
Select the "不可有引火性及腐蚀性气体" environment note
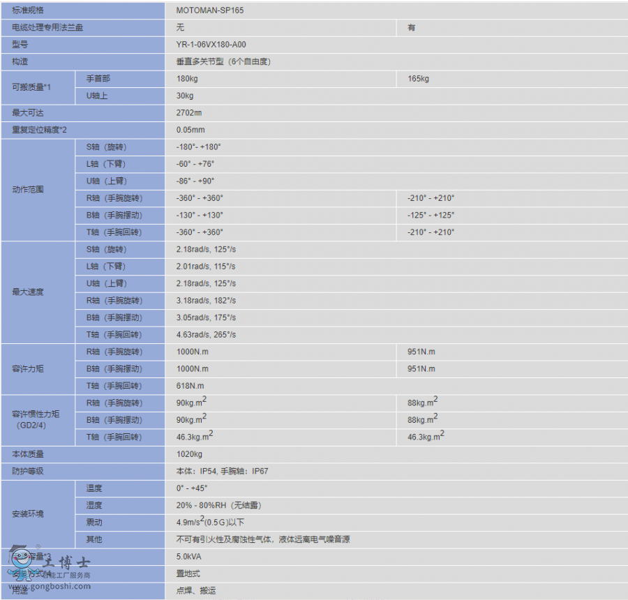pyautogui.click(x=223, y=539)
